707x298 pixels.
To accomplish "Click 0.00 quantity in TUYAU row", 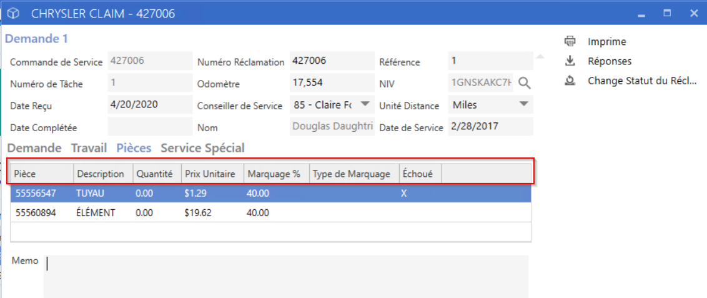I will point(144,194).
